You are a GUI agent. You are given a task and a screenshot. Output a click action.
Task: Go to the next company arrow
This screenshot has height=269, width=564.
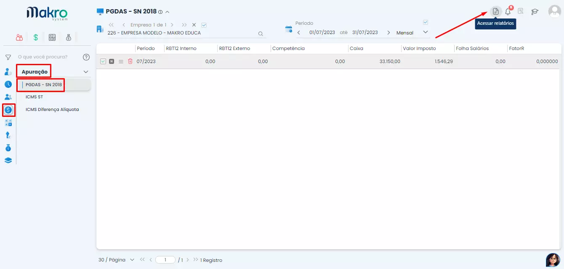[172, 25]
